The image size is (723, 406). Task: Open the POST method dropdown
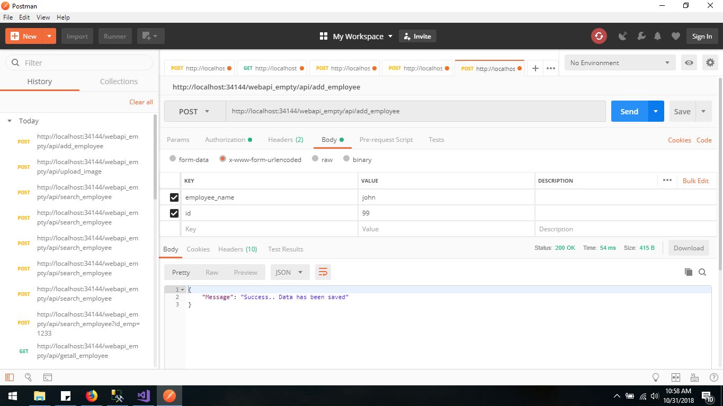(194, 112)
